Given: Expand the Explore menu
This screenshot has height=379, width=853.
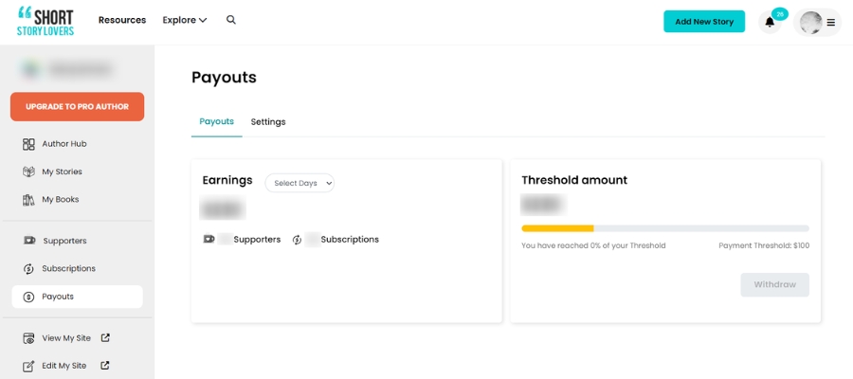Looking at the screenshot, I should (185, 20).
